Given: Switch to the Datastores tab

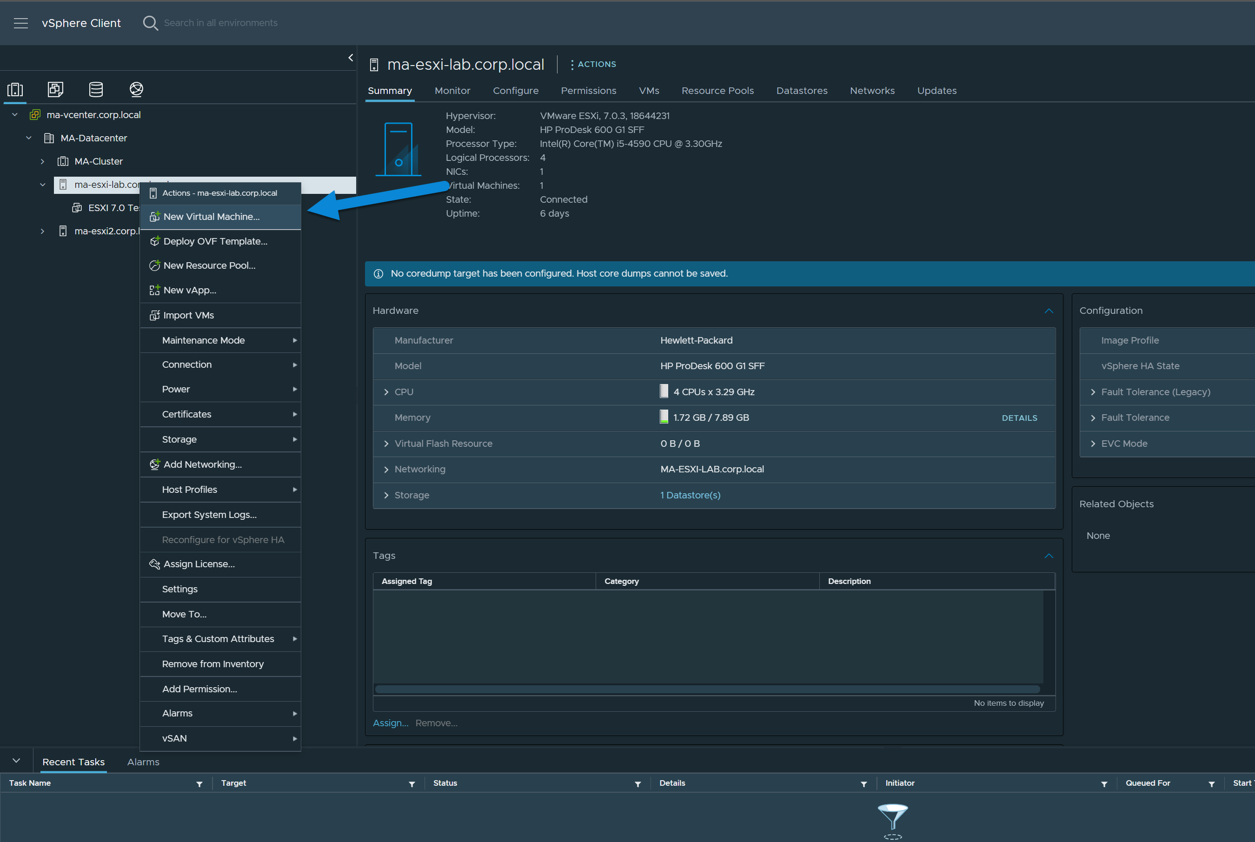Looking at the screenshot, I should [x=802, y=91].
